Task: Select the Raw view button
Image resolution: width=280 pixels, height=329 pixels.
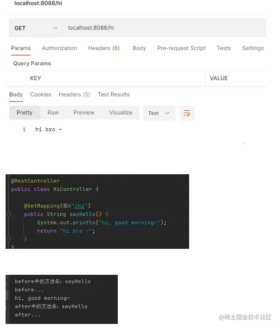Action: tap(53, 113)
